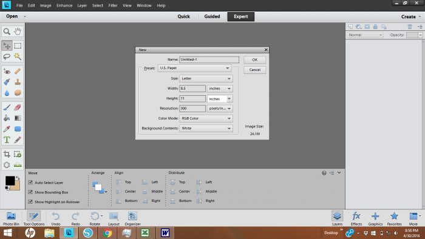The height and width of the screenshot is (239, 425).
Task: Select the Content-Aware Move tool
Action: point(7,165)
